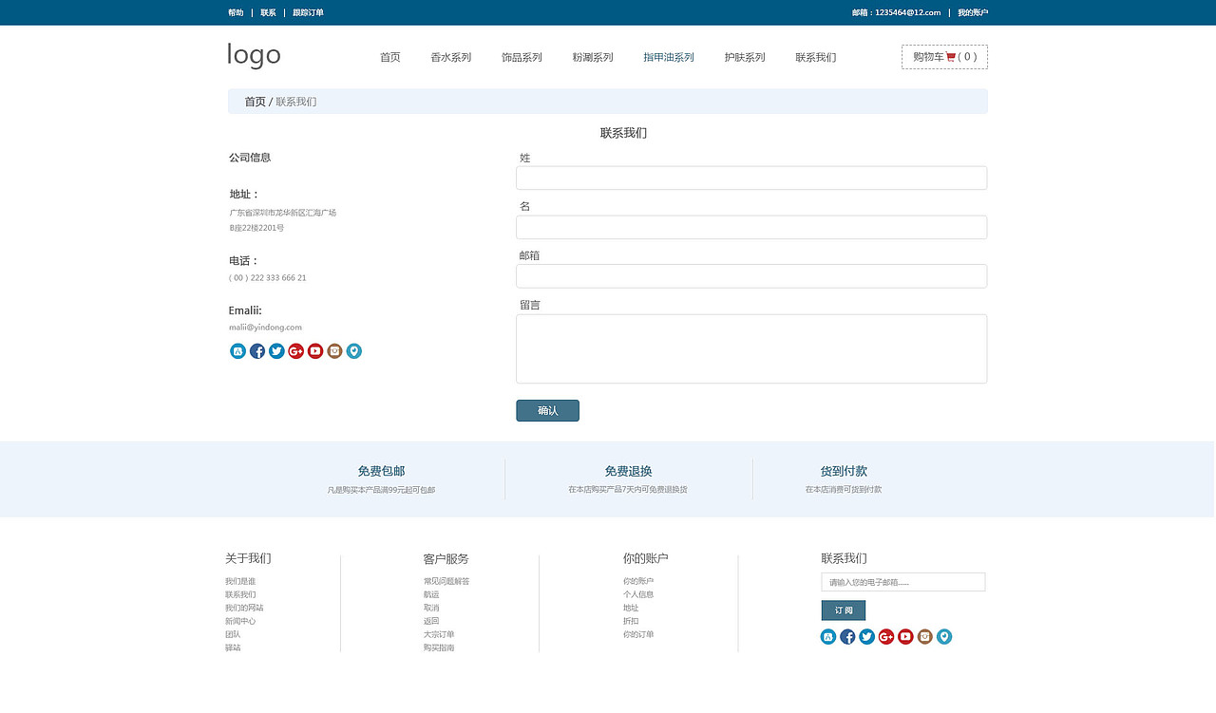Click the Periscope icon under company info
1216x713 pixels.
point(354,351)
